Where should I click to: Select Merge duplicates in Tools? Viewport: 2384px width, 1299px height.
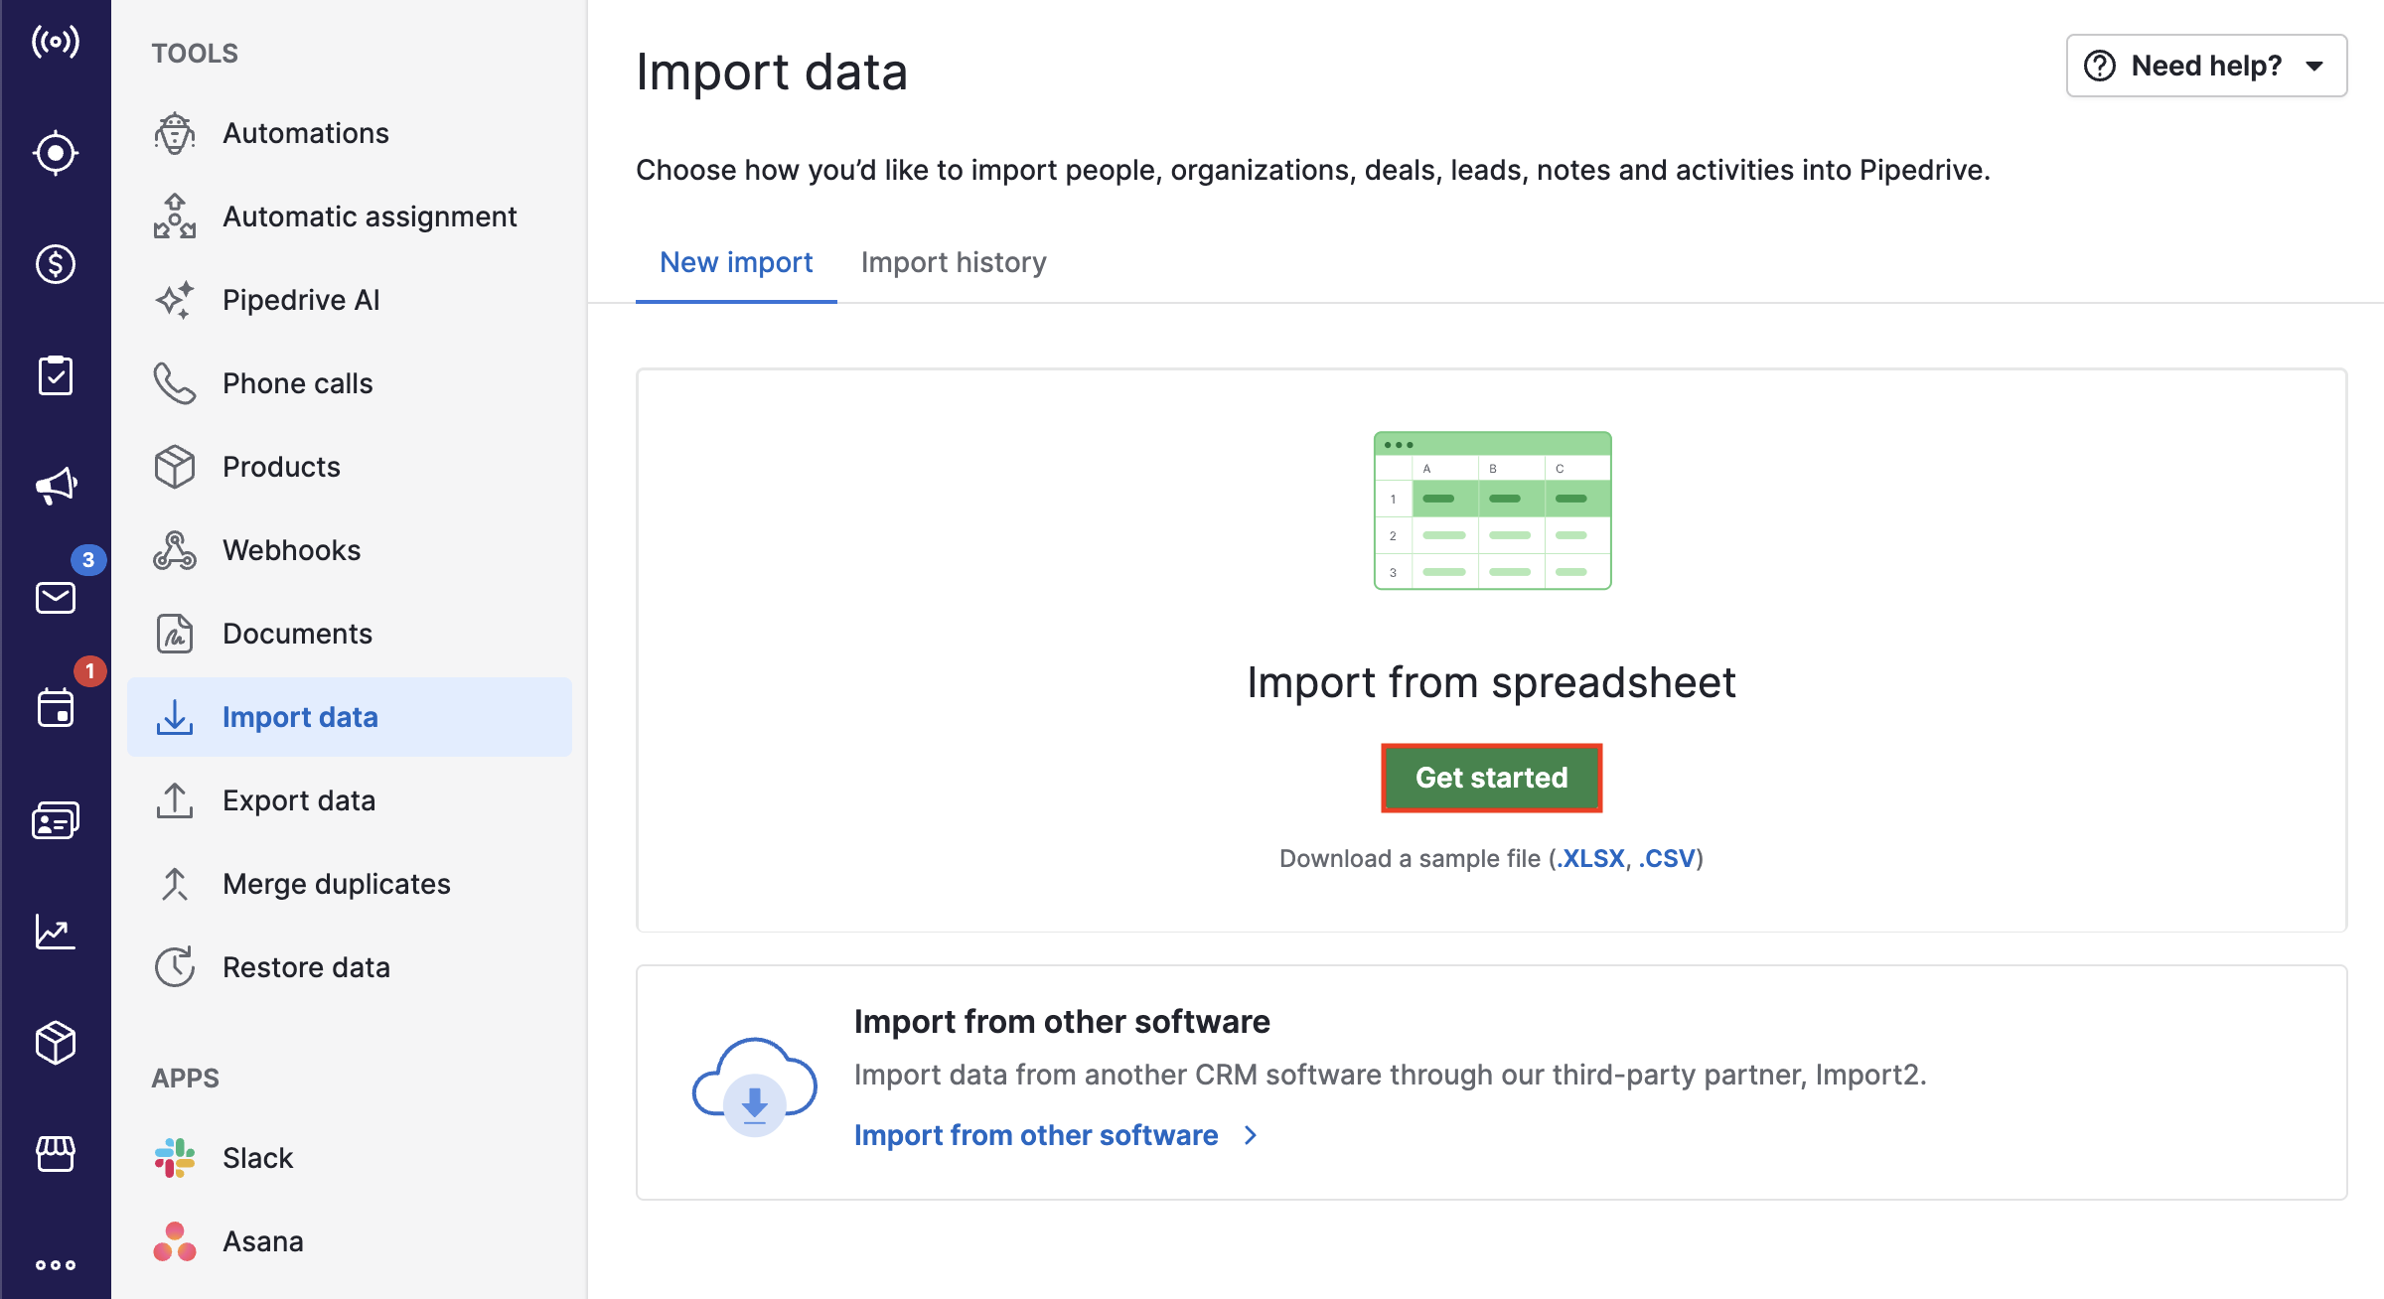coord(336,883)
